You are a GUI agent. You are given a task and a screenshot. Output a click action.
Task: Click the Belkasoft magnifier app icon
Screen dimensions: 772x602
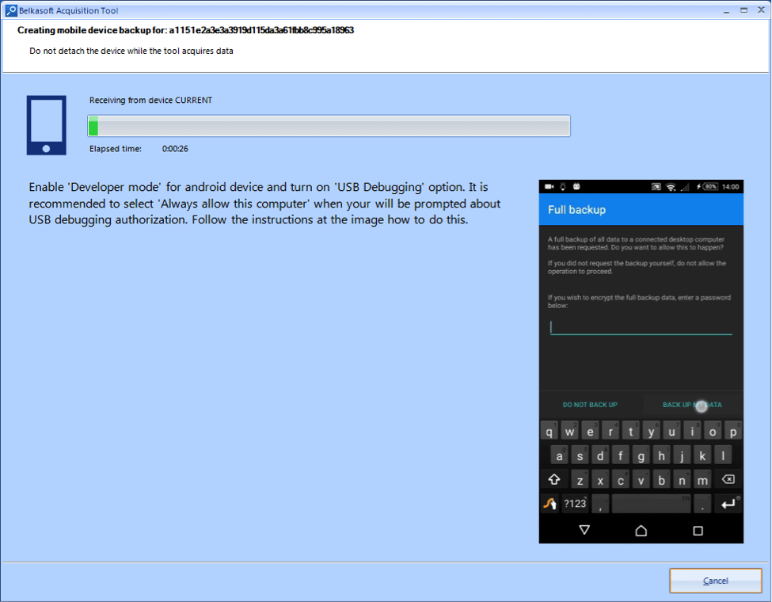tap(11, 10)
